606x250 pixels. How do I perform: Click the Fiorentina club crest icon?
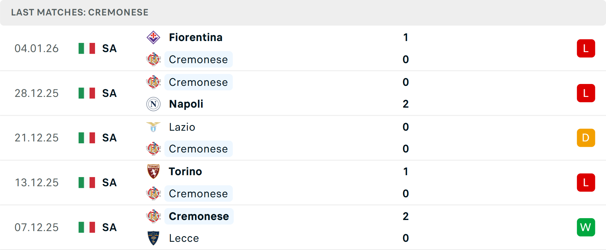coord(153,38)
